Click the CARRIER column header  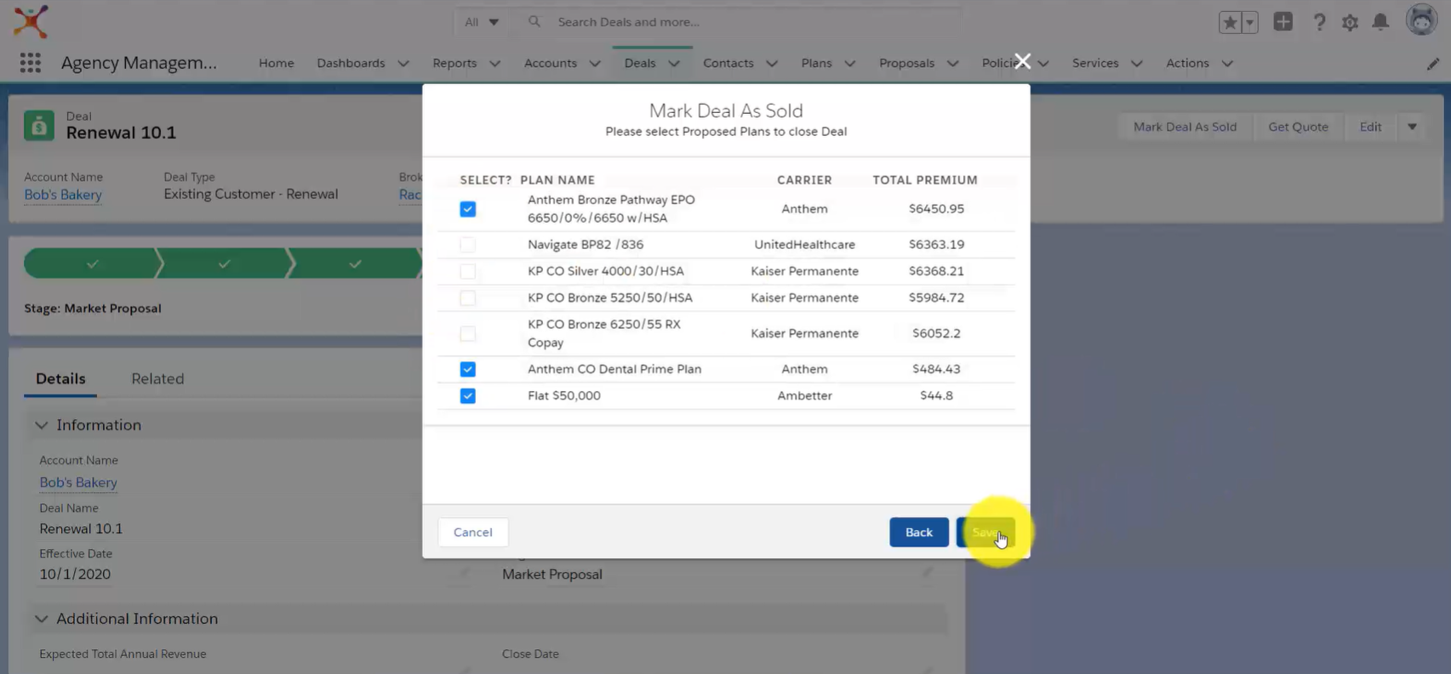pos(804,180)
